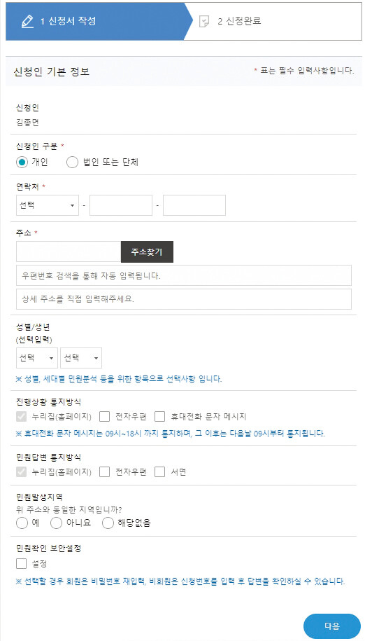Click the pencil icon in step 1 header
This screenshot has width=365, height=641.
pos(27,22)
